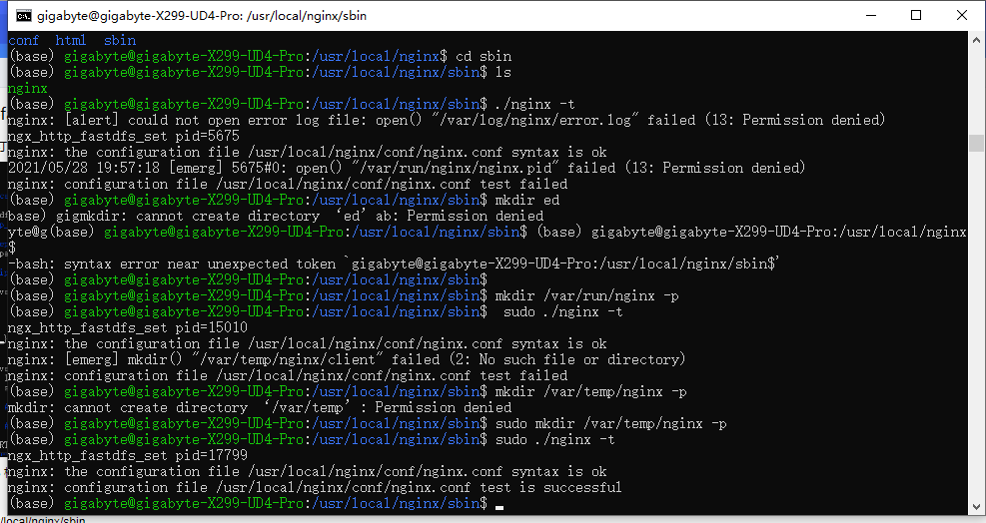Click the scrollbar up arrow
The image size is (986, 523).
click(976, 40)
